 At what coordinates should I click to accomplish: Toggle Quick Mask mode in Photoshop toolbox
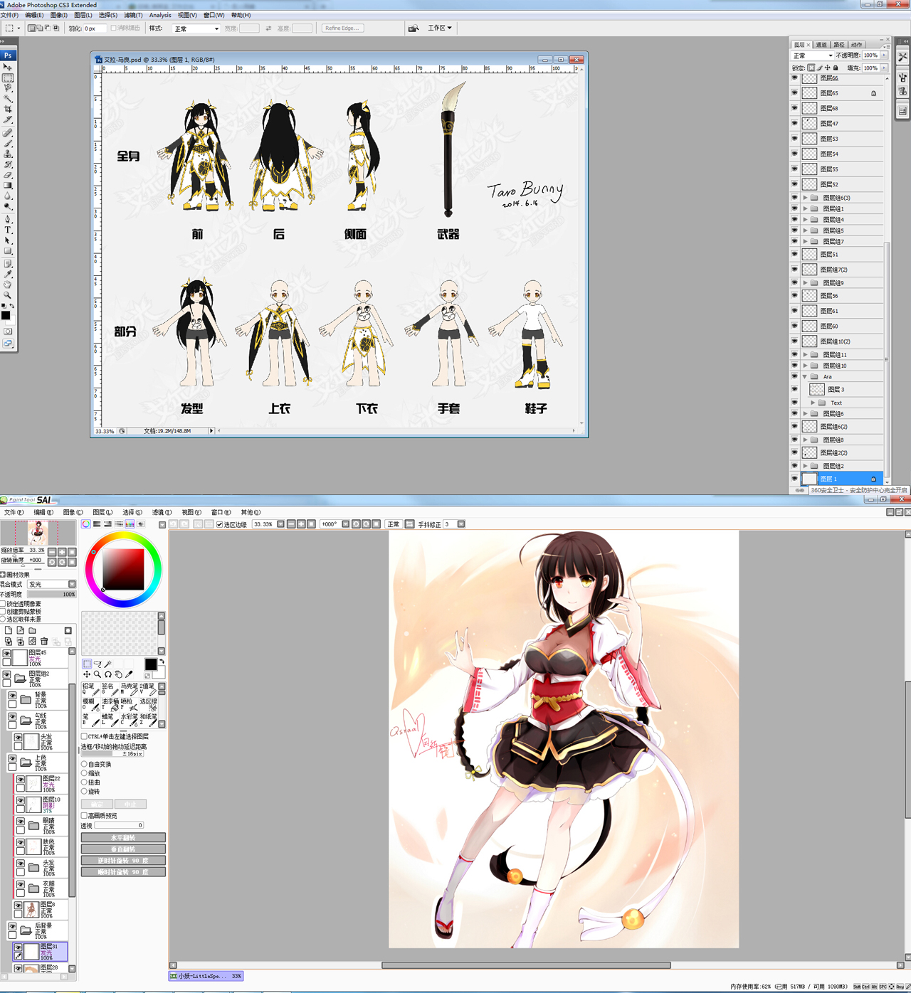(8, 331)
